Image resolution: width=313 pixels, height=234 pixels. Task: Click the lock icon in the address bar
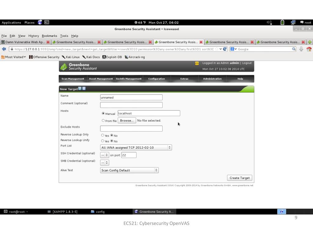click(12, 49)
